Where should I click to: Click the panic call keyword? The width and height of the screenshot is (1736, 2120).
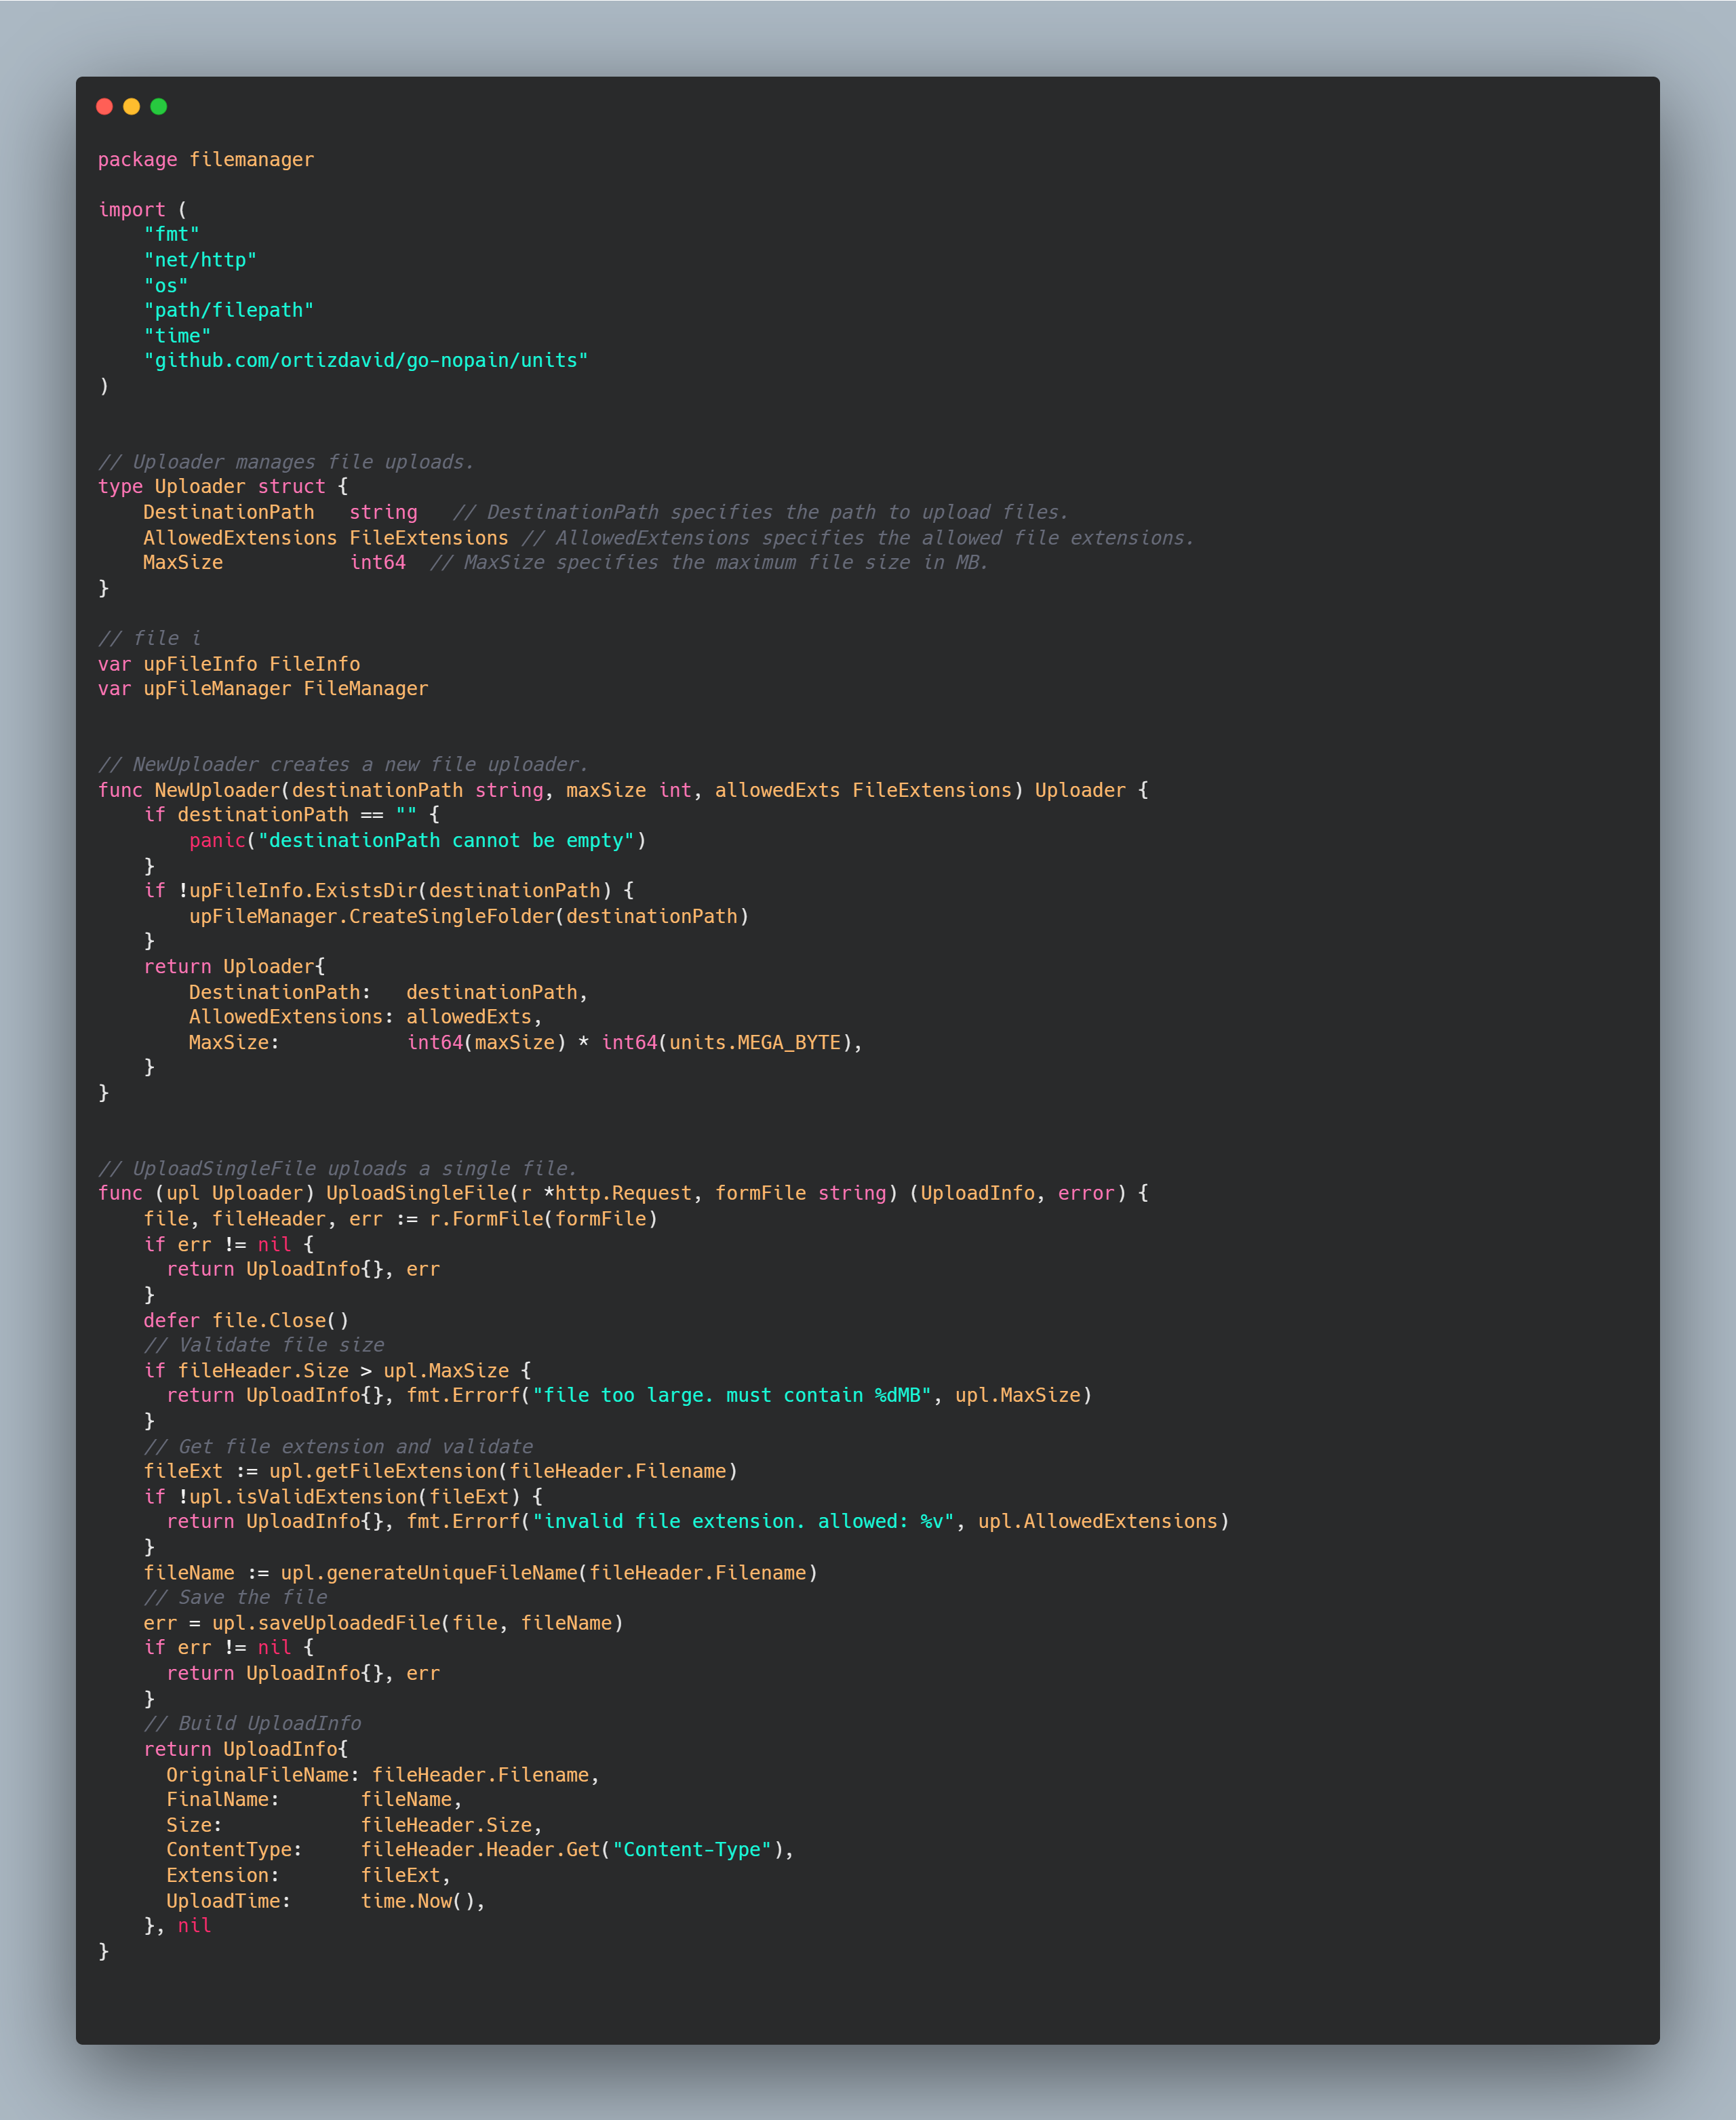(217, 840)
